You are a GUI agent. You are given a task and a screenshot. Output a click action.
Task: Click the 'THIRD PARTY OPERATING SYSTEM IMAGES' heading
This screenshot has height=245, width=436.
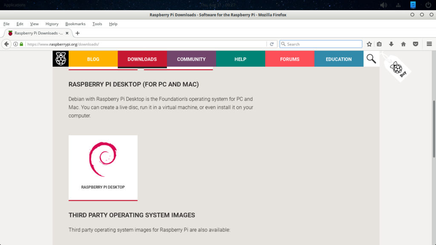[132, 215]
